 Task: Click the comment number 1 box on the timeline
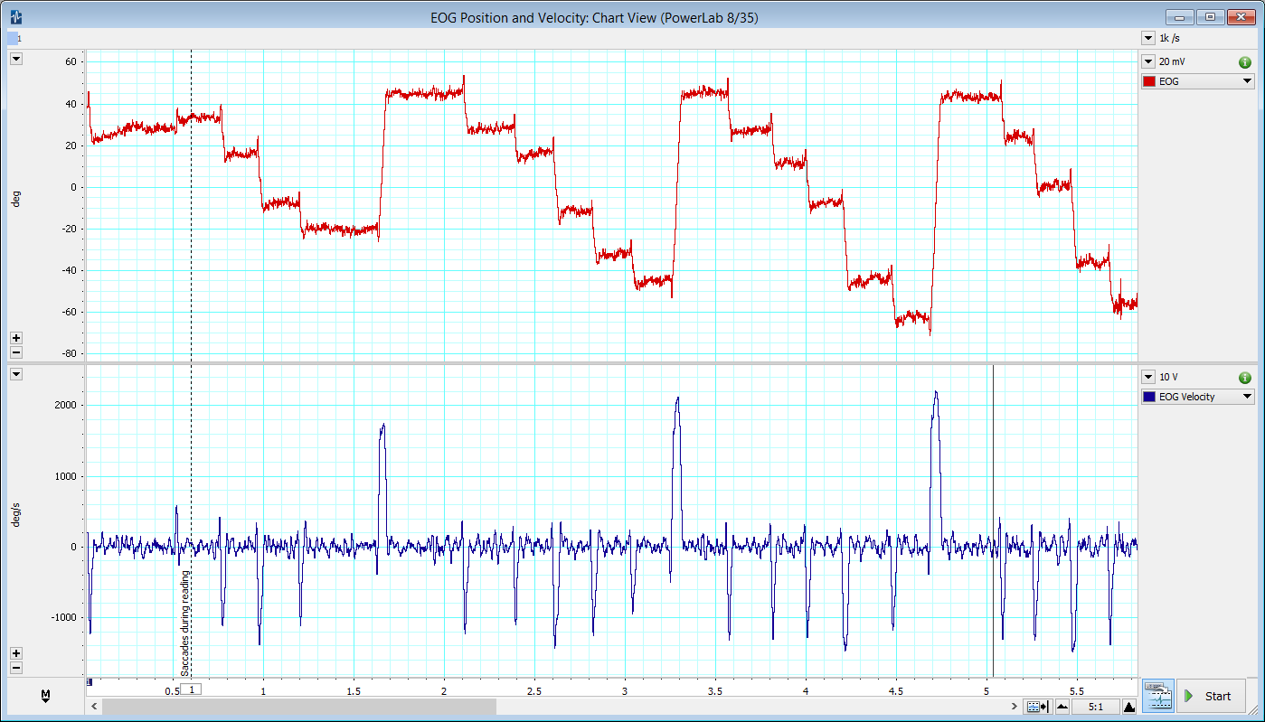[x=190, y=689]
